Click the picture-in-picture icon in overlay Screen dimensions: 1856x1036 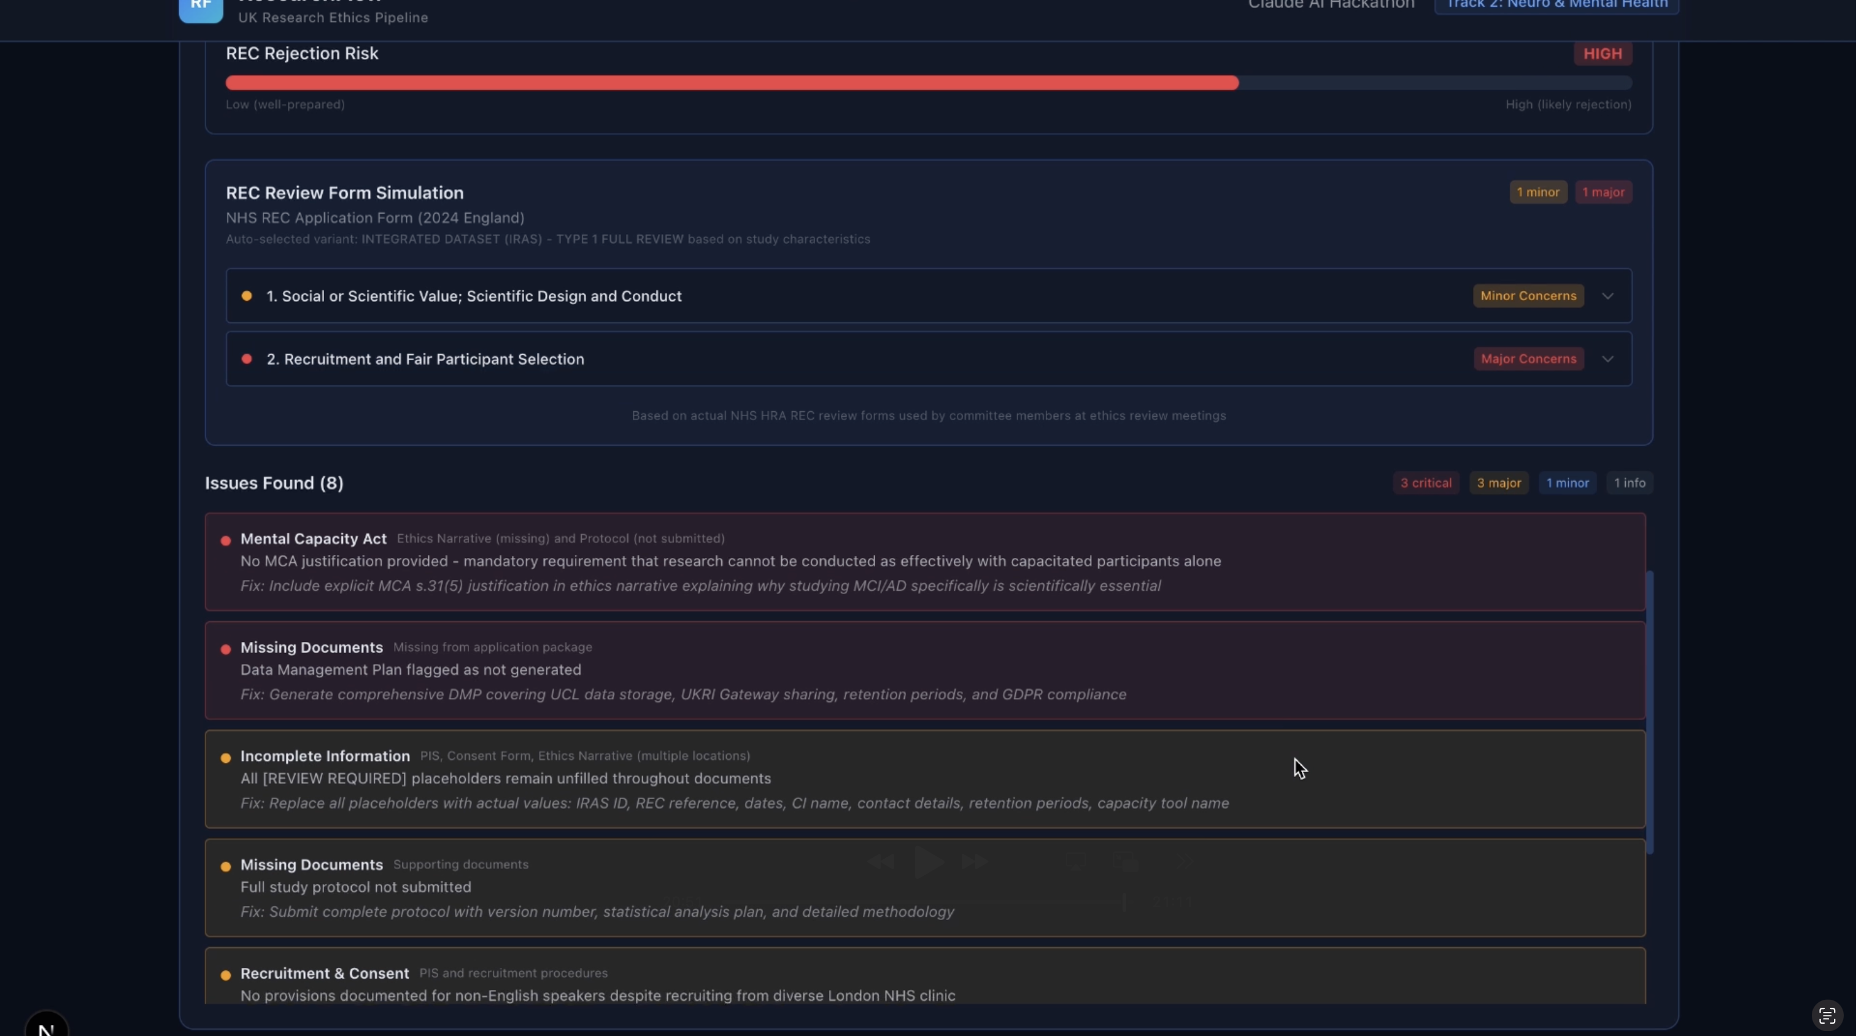click(x=1126, y=862)
